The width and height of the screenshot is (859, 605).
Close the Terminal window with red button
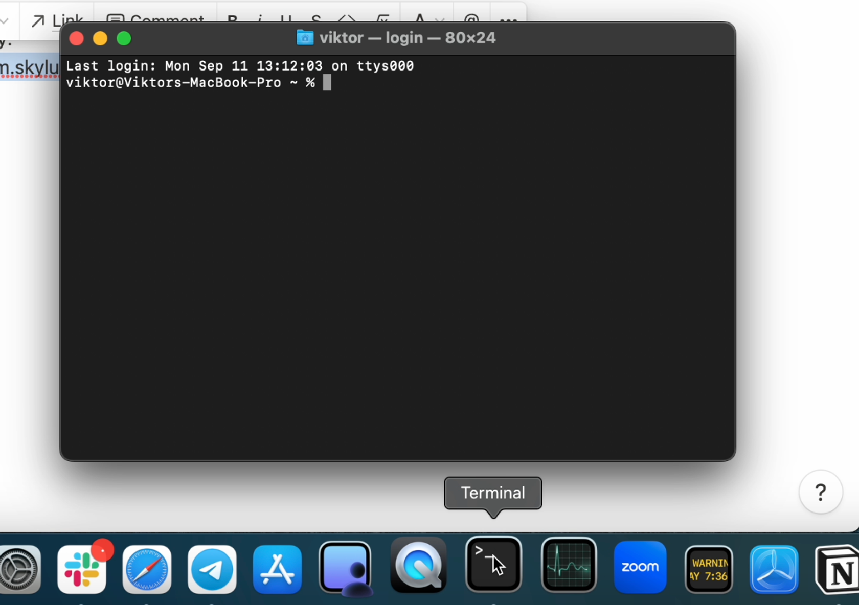click(77, 39)
